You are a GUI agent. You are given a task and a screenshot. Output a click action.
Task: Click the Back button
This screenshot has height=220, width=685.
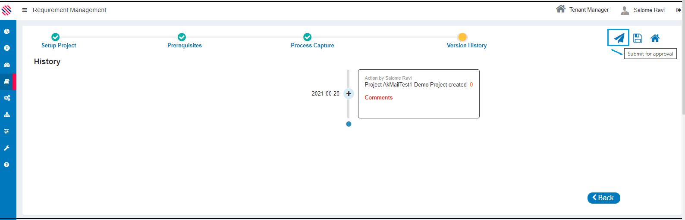coord(603,198)
